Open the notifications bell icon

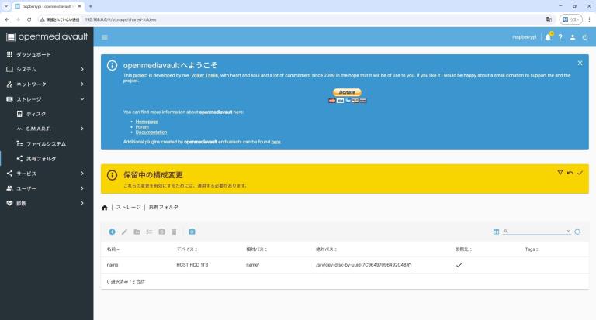pyautogui.click(x=548, y=37)
